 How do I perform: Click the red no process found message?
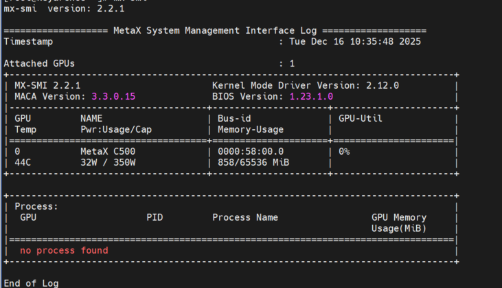64,250
